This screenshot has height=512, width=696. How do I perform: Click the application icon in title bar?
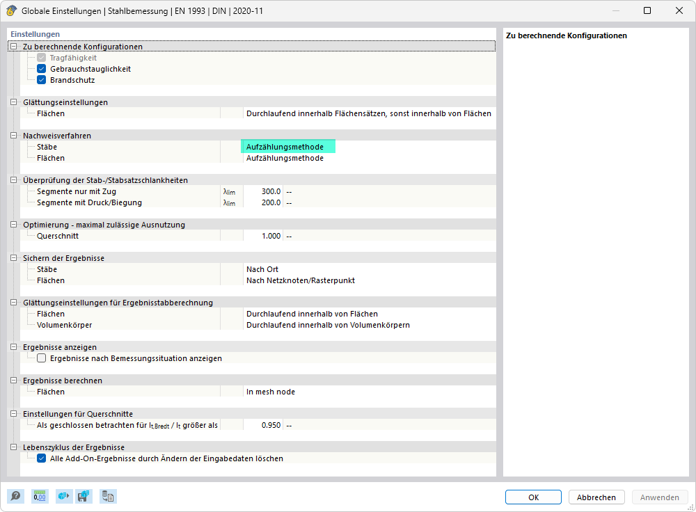coord(12,10)
